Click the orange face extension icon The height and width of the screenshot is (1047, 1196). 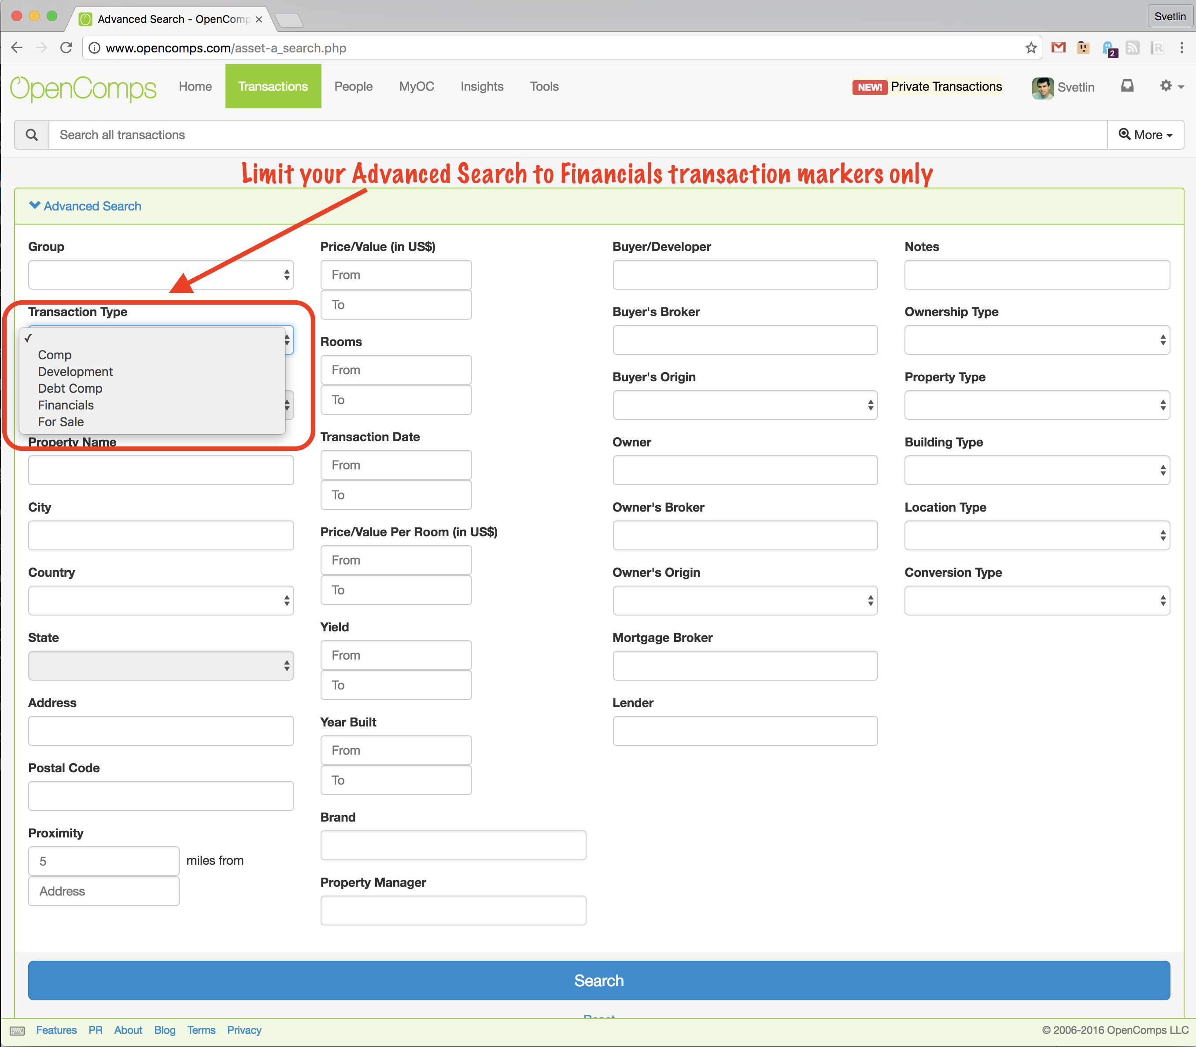1083,48
